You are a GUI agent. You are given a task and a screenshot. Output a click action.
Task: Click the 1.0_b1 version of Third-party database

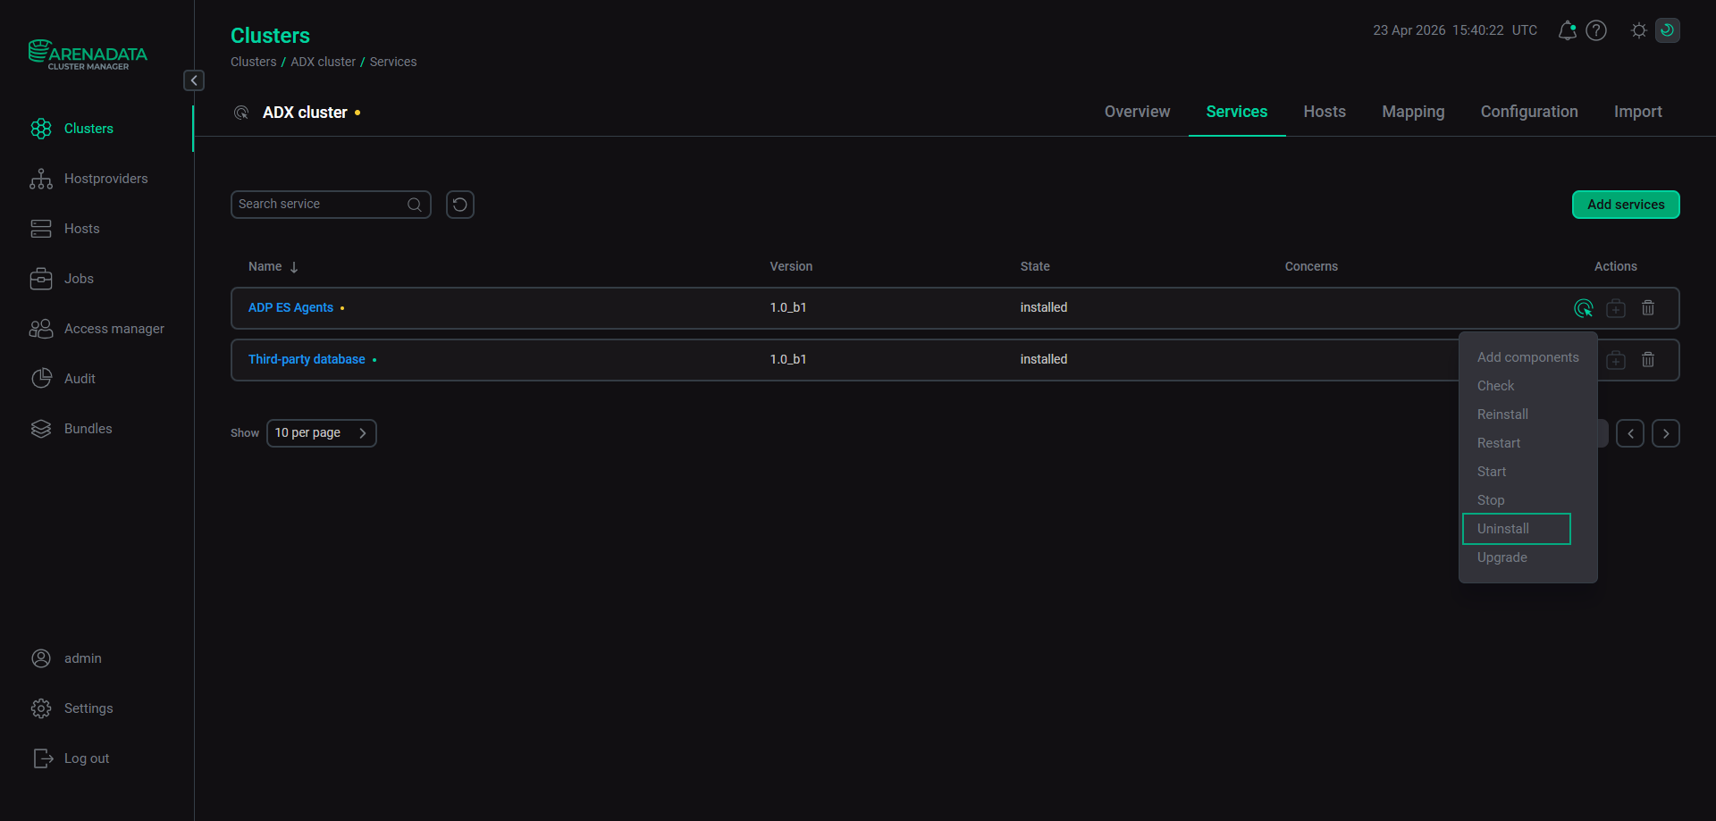pyautogui.click(x=788, y=360)
